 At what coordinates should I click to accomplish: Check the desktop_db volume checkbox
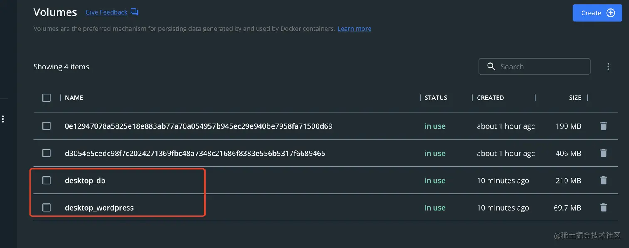pyautogui.click(x=47, y=181)
